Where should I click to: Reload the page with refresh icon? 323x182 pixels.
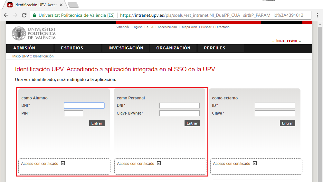pos(24,15)
